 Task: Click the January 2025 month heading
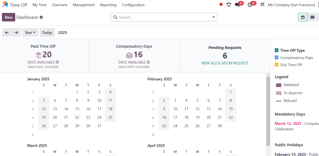point(38,79)
